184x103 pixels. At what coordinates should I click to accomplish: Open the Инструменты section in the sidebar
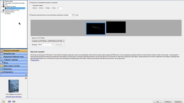pyautogui.click(x=14, y=72)
